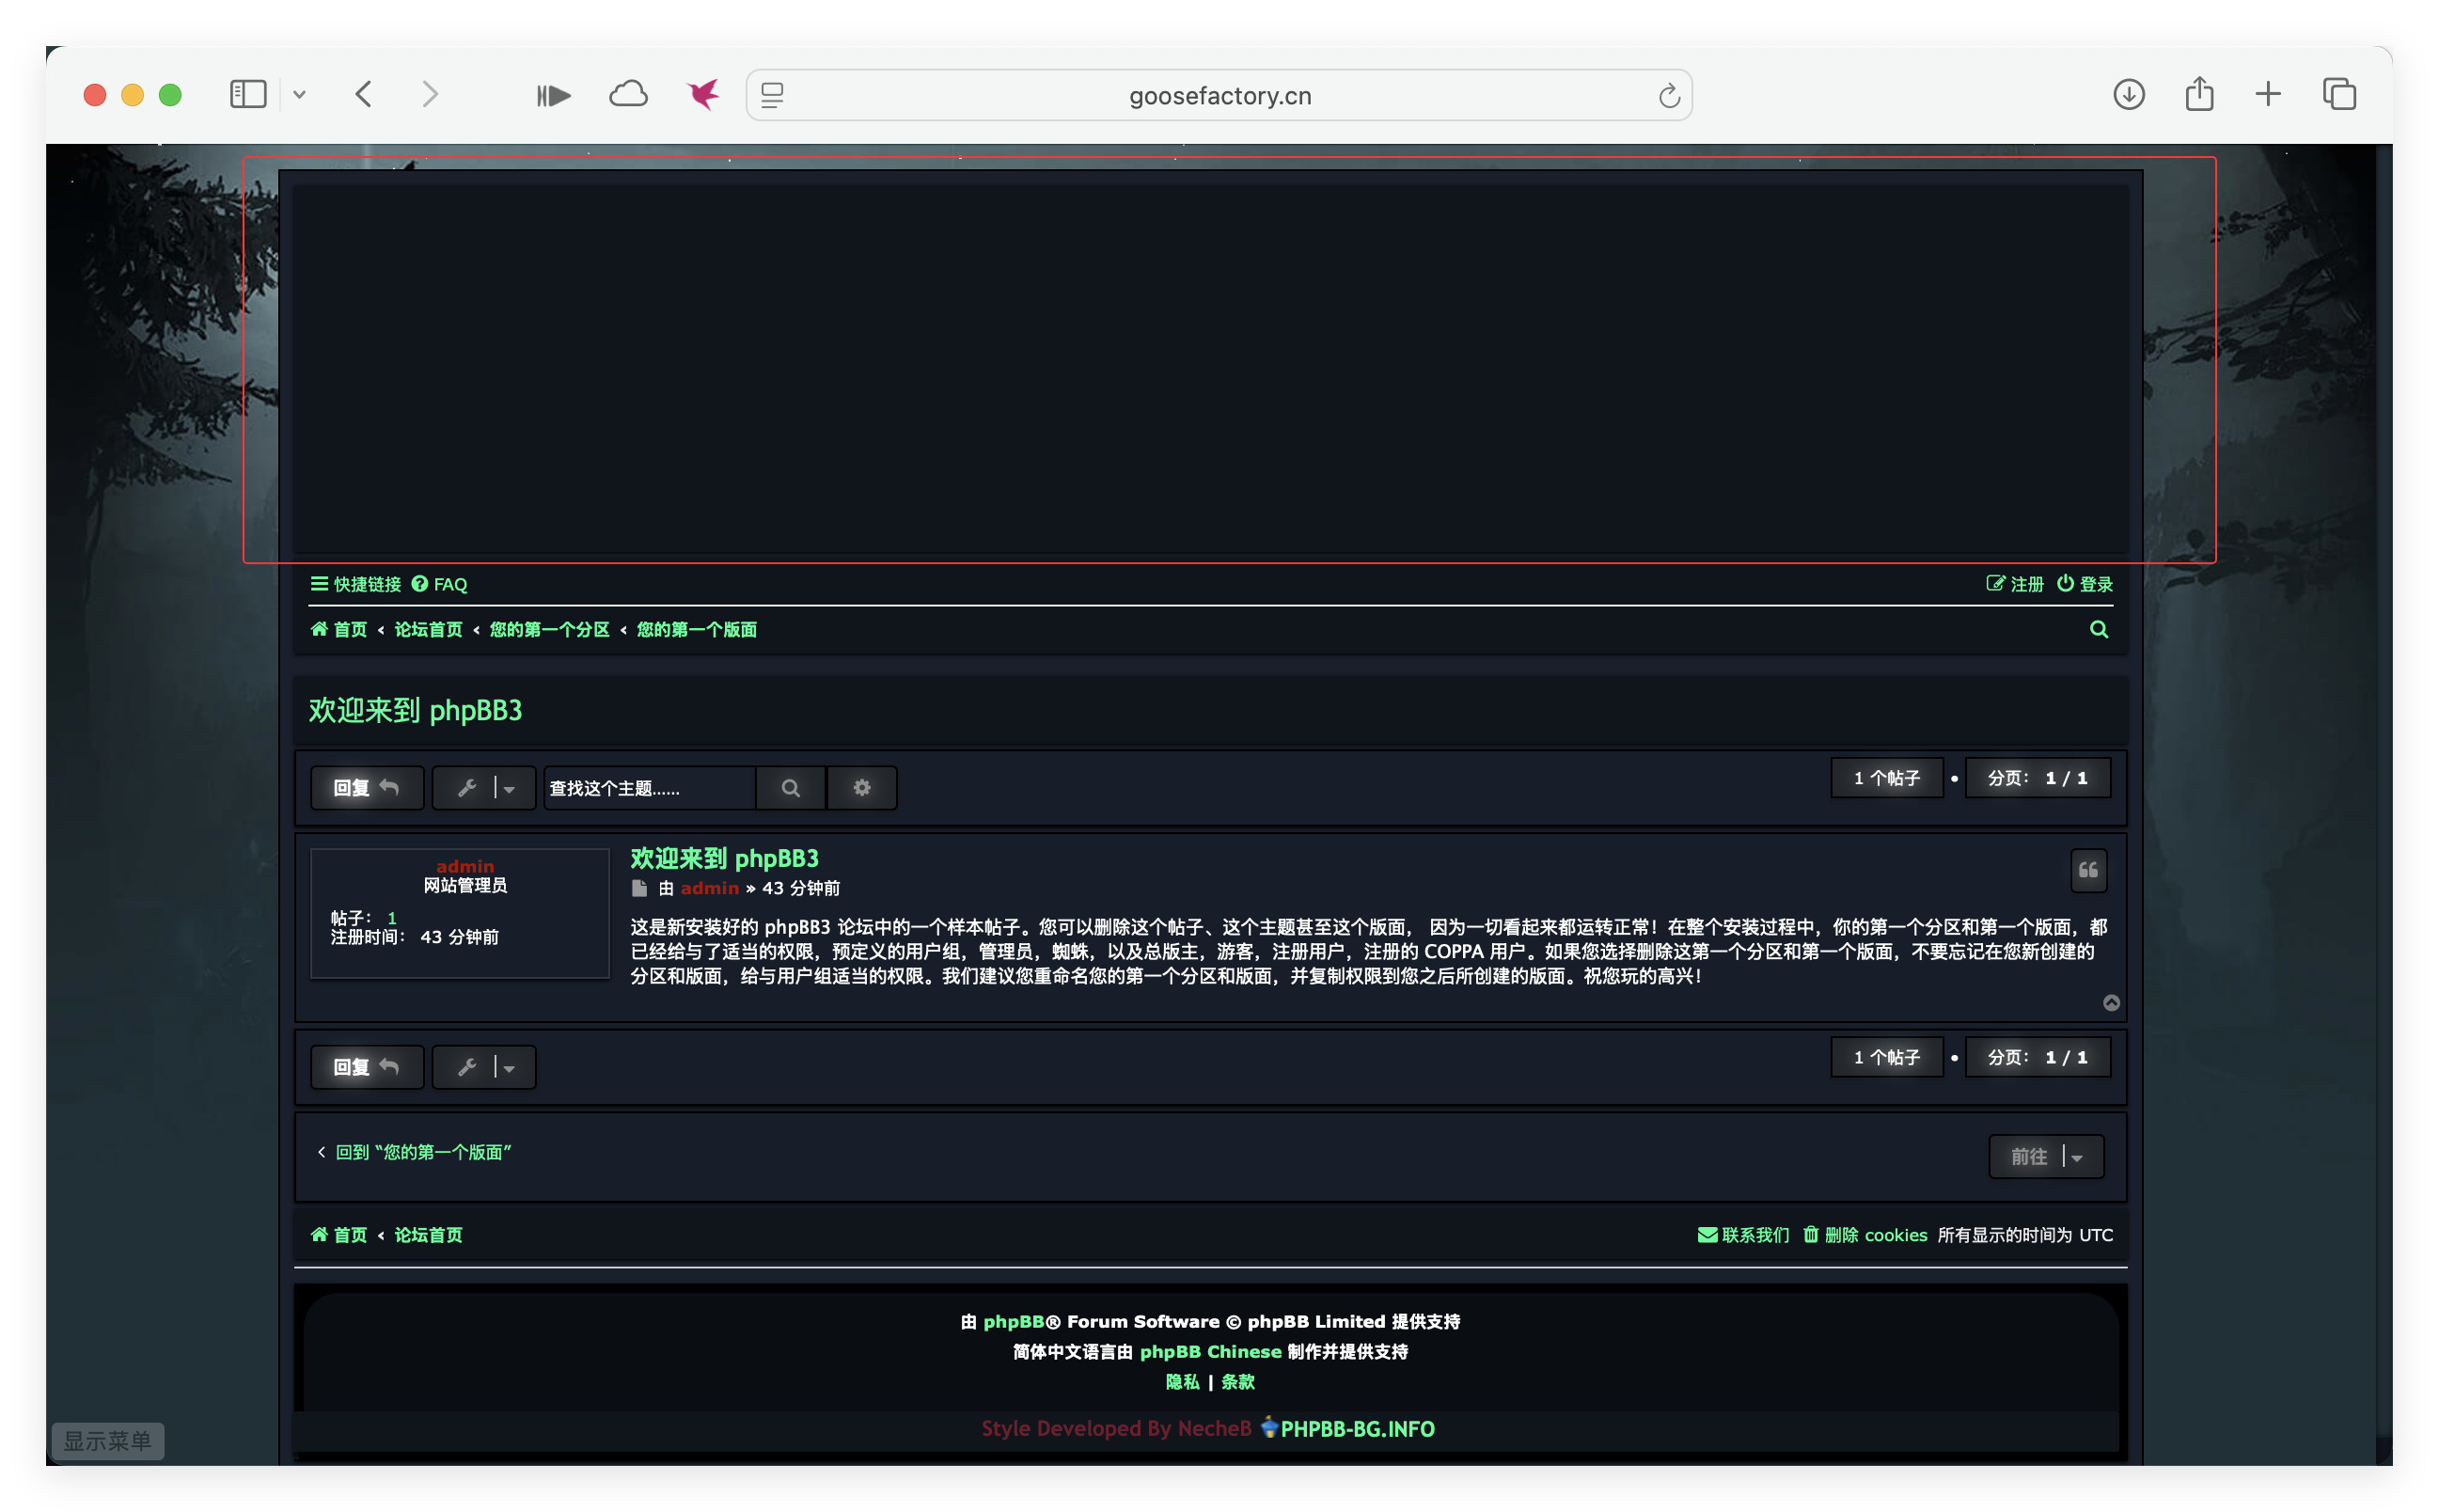Click the scroll-to-top arrow icon in post
2439x1512 pixels.
click(2111, 1003)
